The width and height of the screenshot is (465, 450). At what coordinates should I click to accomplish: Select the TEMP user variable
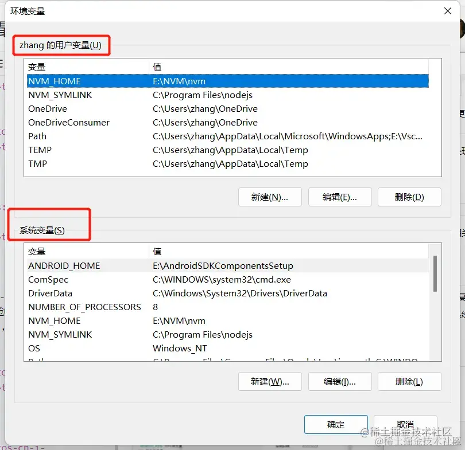point(228,150)
